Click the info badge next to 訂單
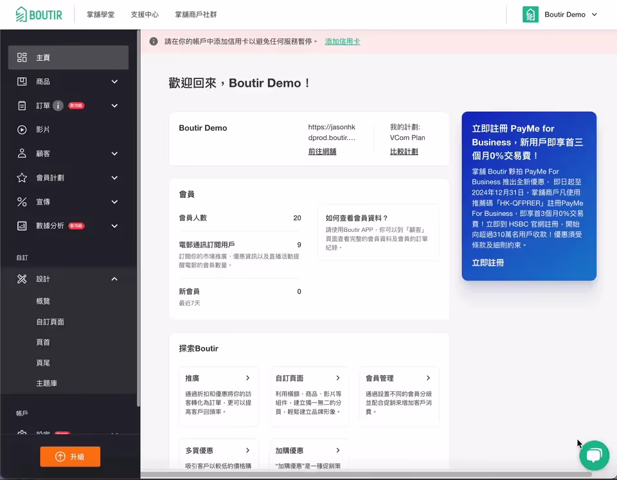 pyautogui.click(x=58, y=105)
